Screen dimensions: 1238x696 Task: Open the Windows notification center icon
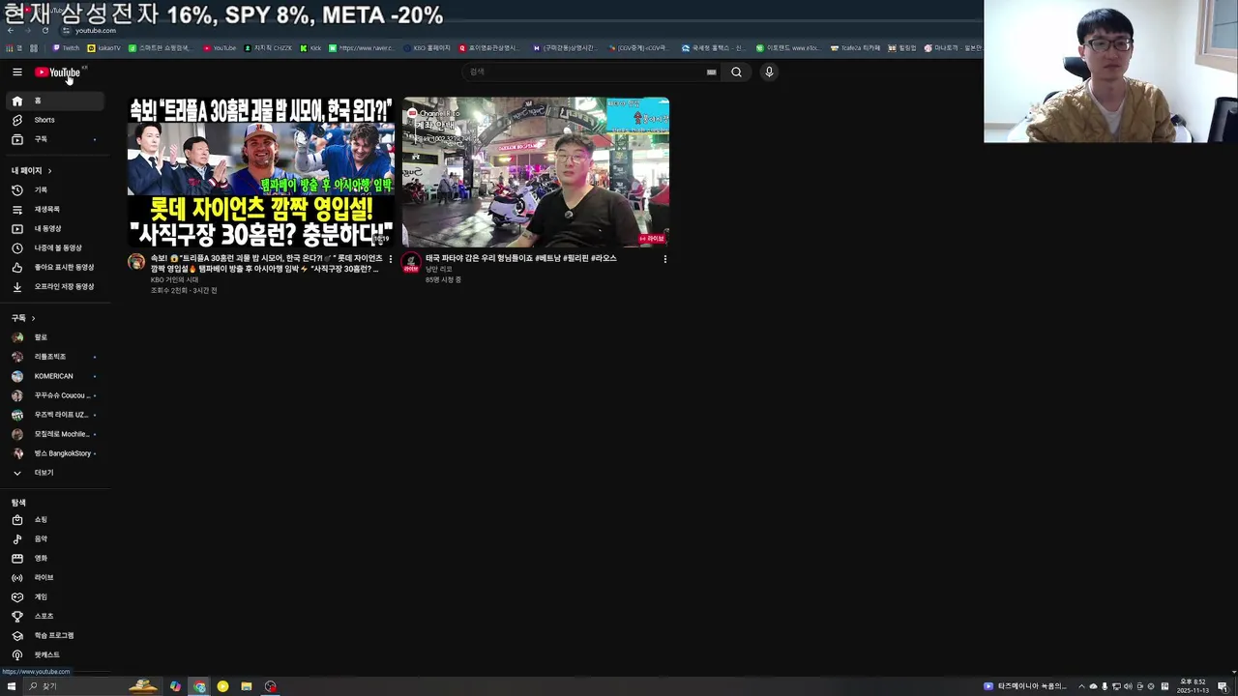click(1223, 686)
